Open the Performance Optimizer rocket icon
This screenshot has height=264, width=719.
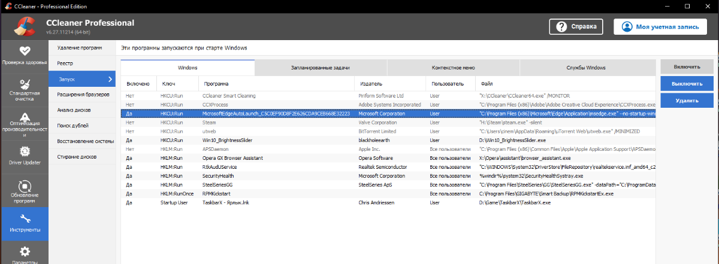(x=24, y=117)
